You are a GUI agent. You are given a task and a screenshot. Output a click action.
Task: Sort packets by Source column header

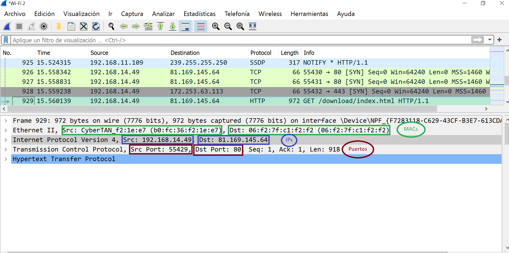tap(128, 53)
